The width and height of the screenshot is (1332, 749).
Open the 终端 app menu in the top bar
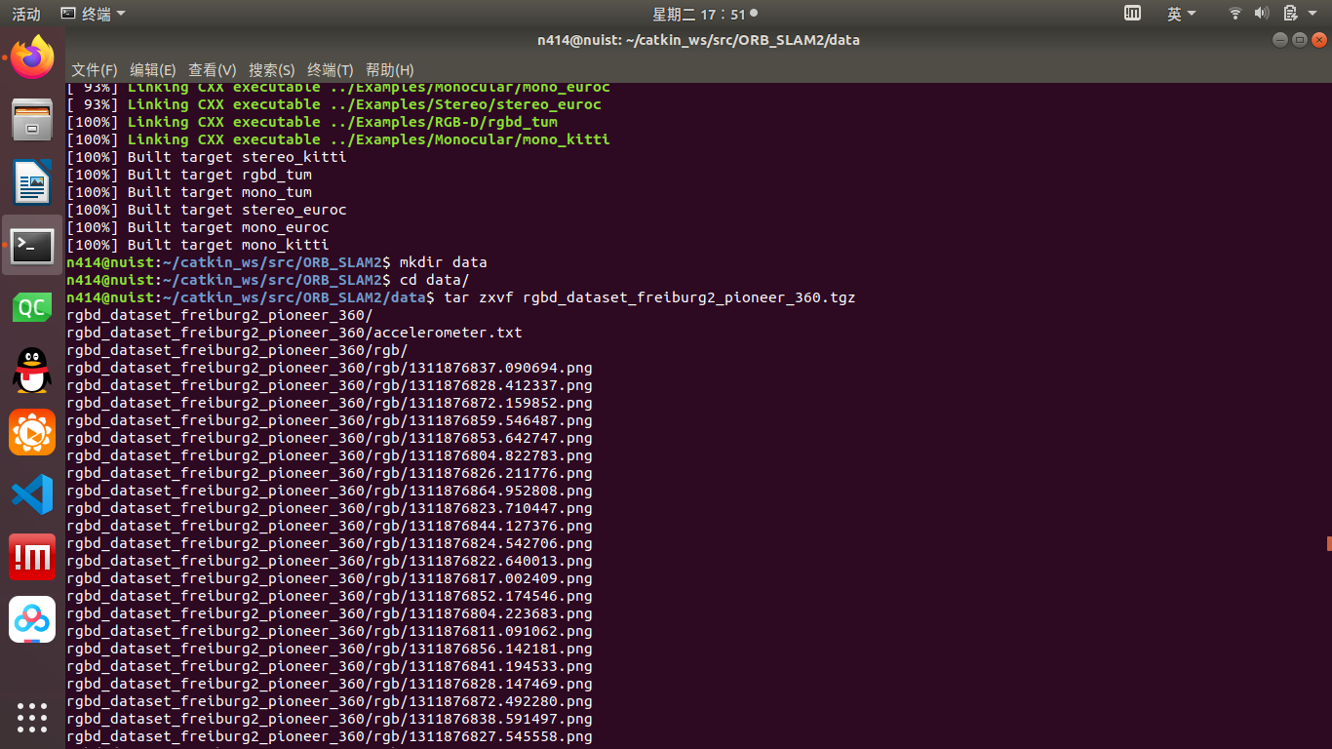click(93, 14)
